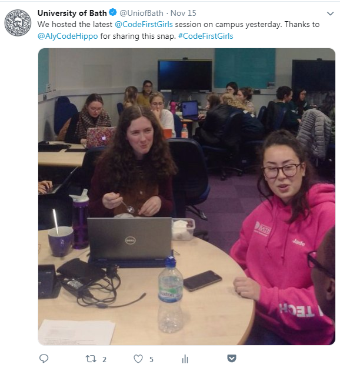This screenshot has width=340, height=368.
Task: Open the @AlyCodeHippo mention link
Action: pos(68,36)
